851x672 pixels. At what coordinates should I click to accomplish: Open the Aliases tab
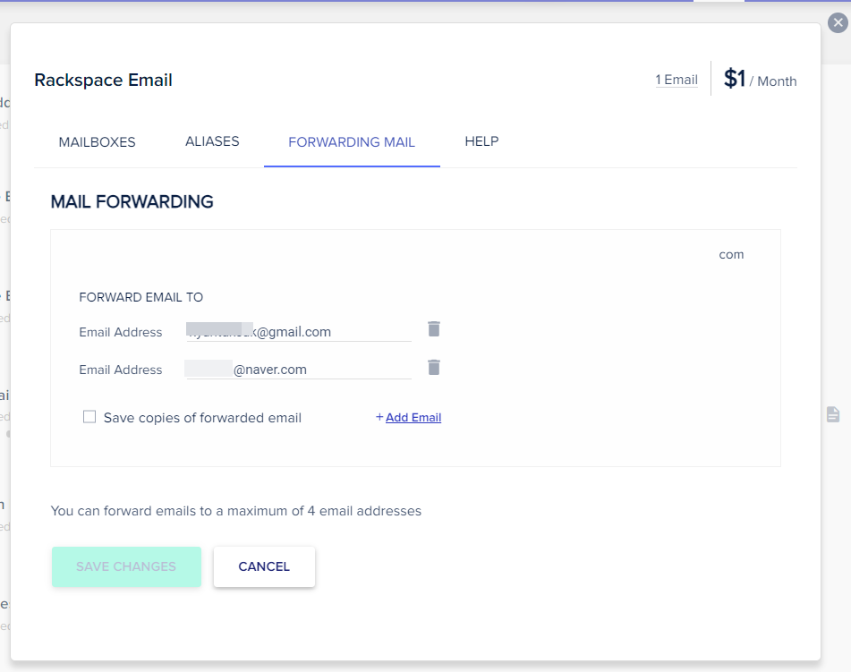[x=212, y=141]
